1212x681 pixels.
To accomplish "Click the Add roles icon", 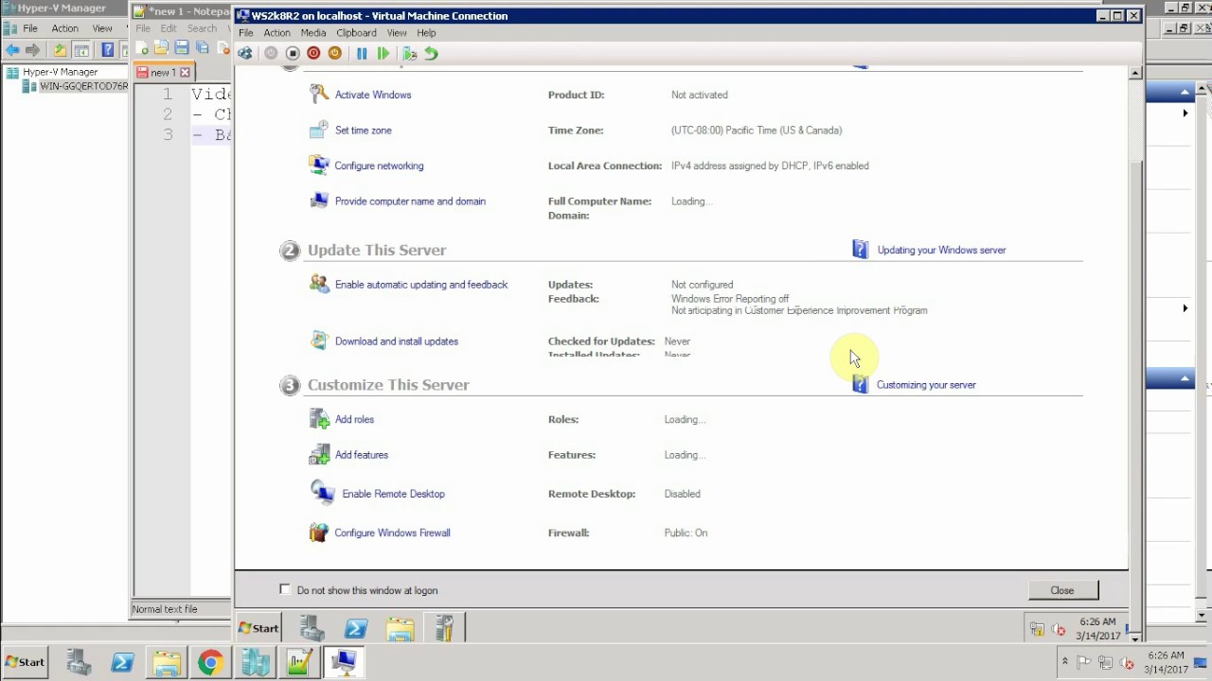I will coord(319,419).
